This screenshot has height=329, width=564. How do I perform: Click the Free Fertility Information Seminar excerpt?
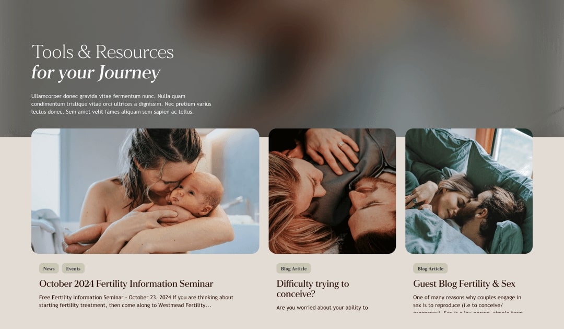point(136,301)
